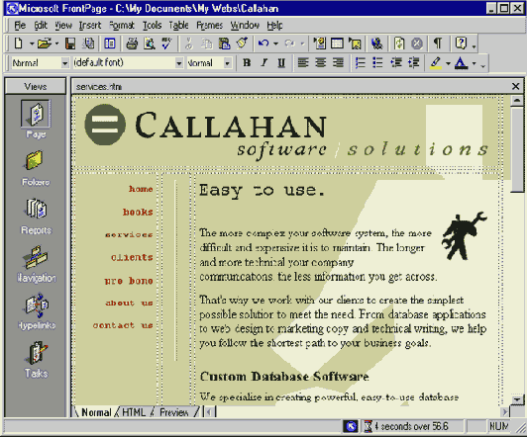Toggle Show All paragraph marks button
The width and height of the screenshot is (527, 437).
click(x=437, y=44)
